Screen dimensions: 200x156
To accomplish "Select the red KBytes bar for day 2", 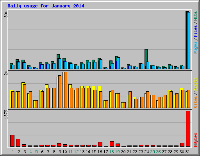I will tap(18, 143).
